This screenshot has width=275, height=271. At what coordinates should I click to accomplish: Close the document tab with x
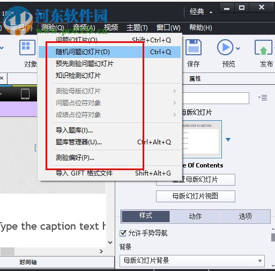click(2, 78)
